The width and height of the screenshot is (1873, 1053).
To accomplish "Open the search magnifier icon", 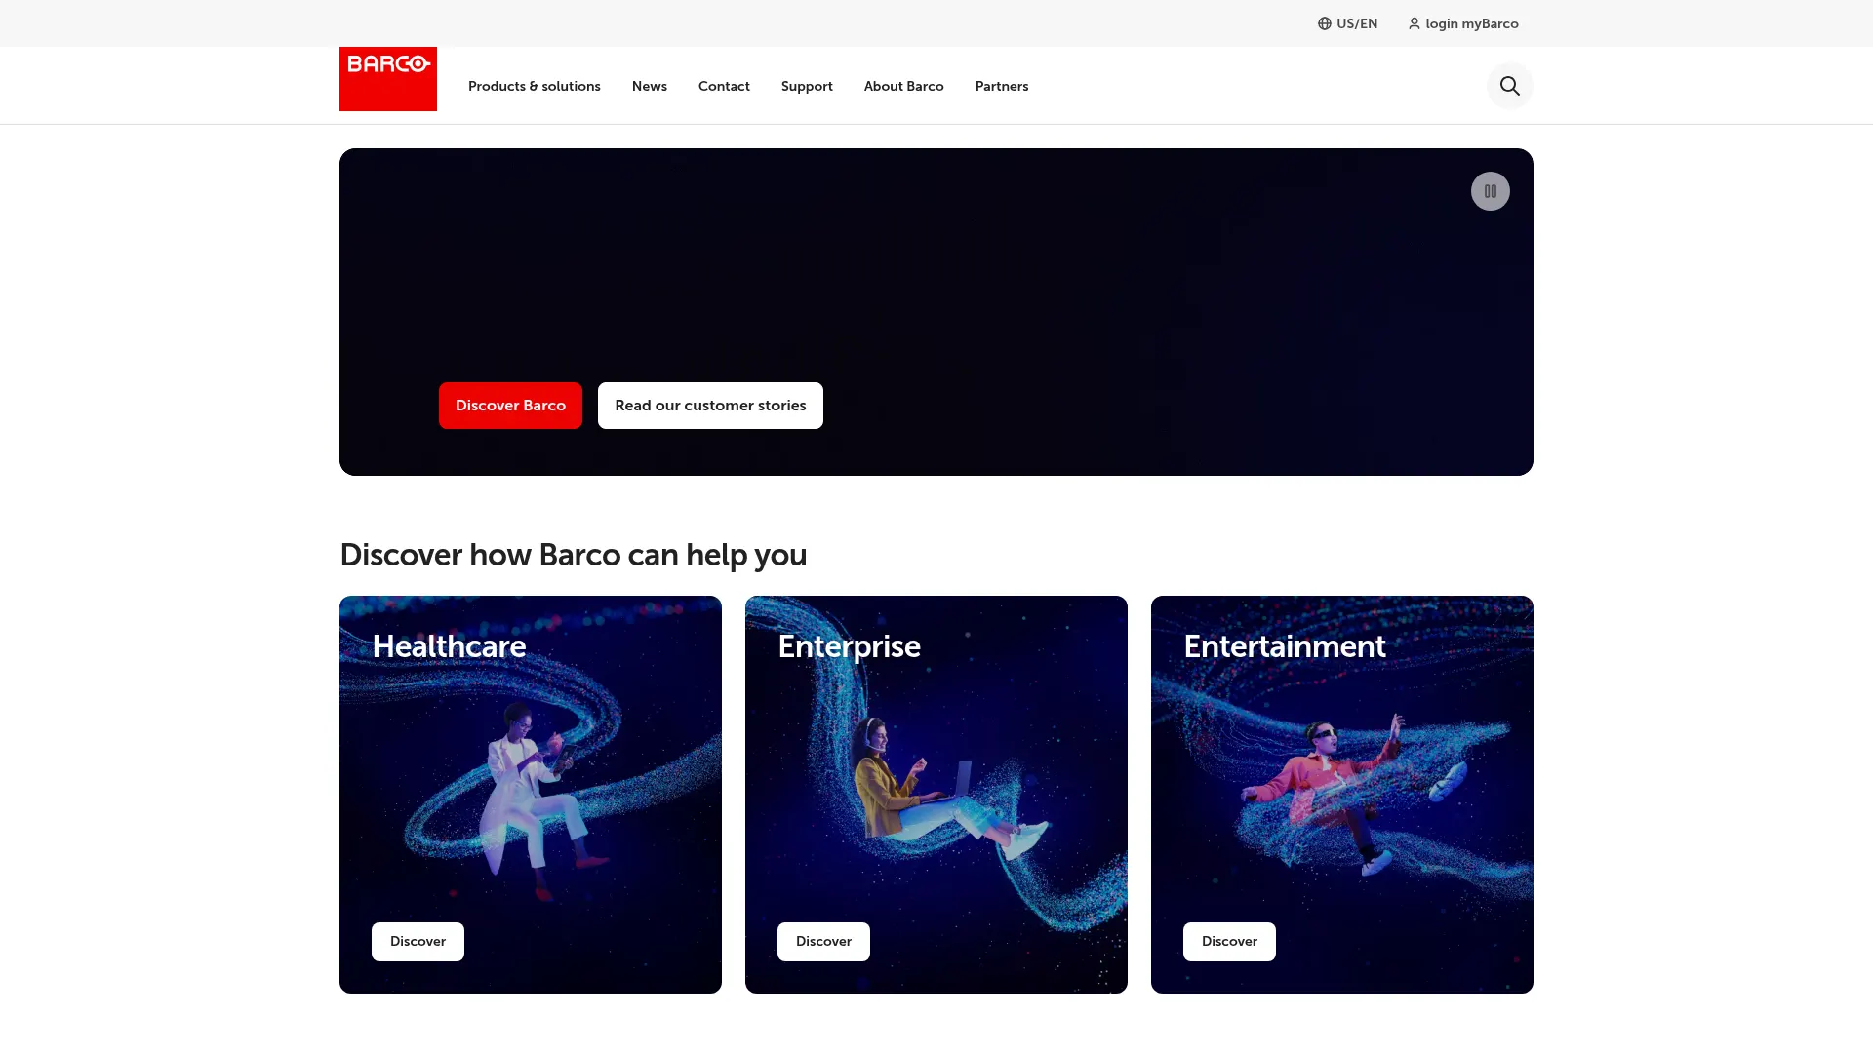I will pyautogui.click(x=1509, y=86).
